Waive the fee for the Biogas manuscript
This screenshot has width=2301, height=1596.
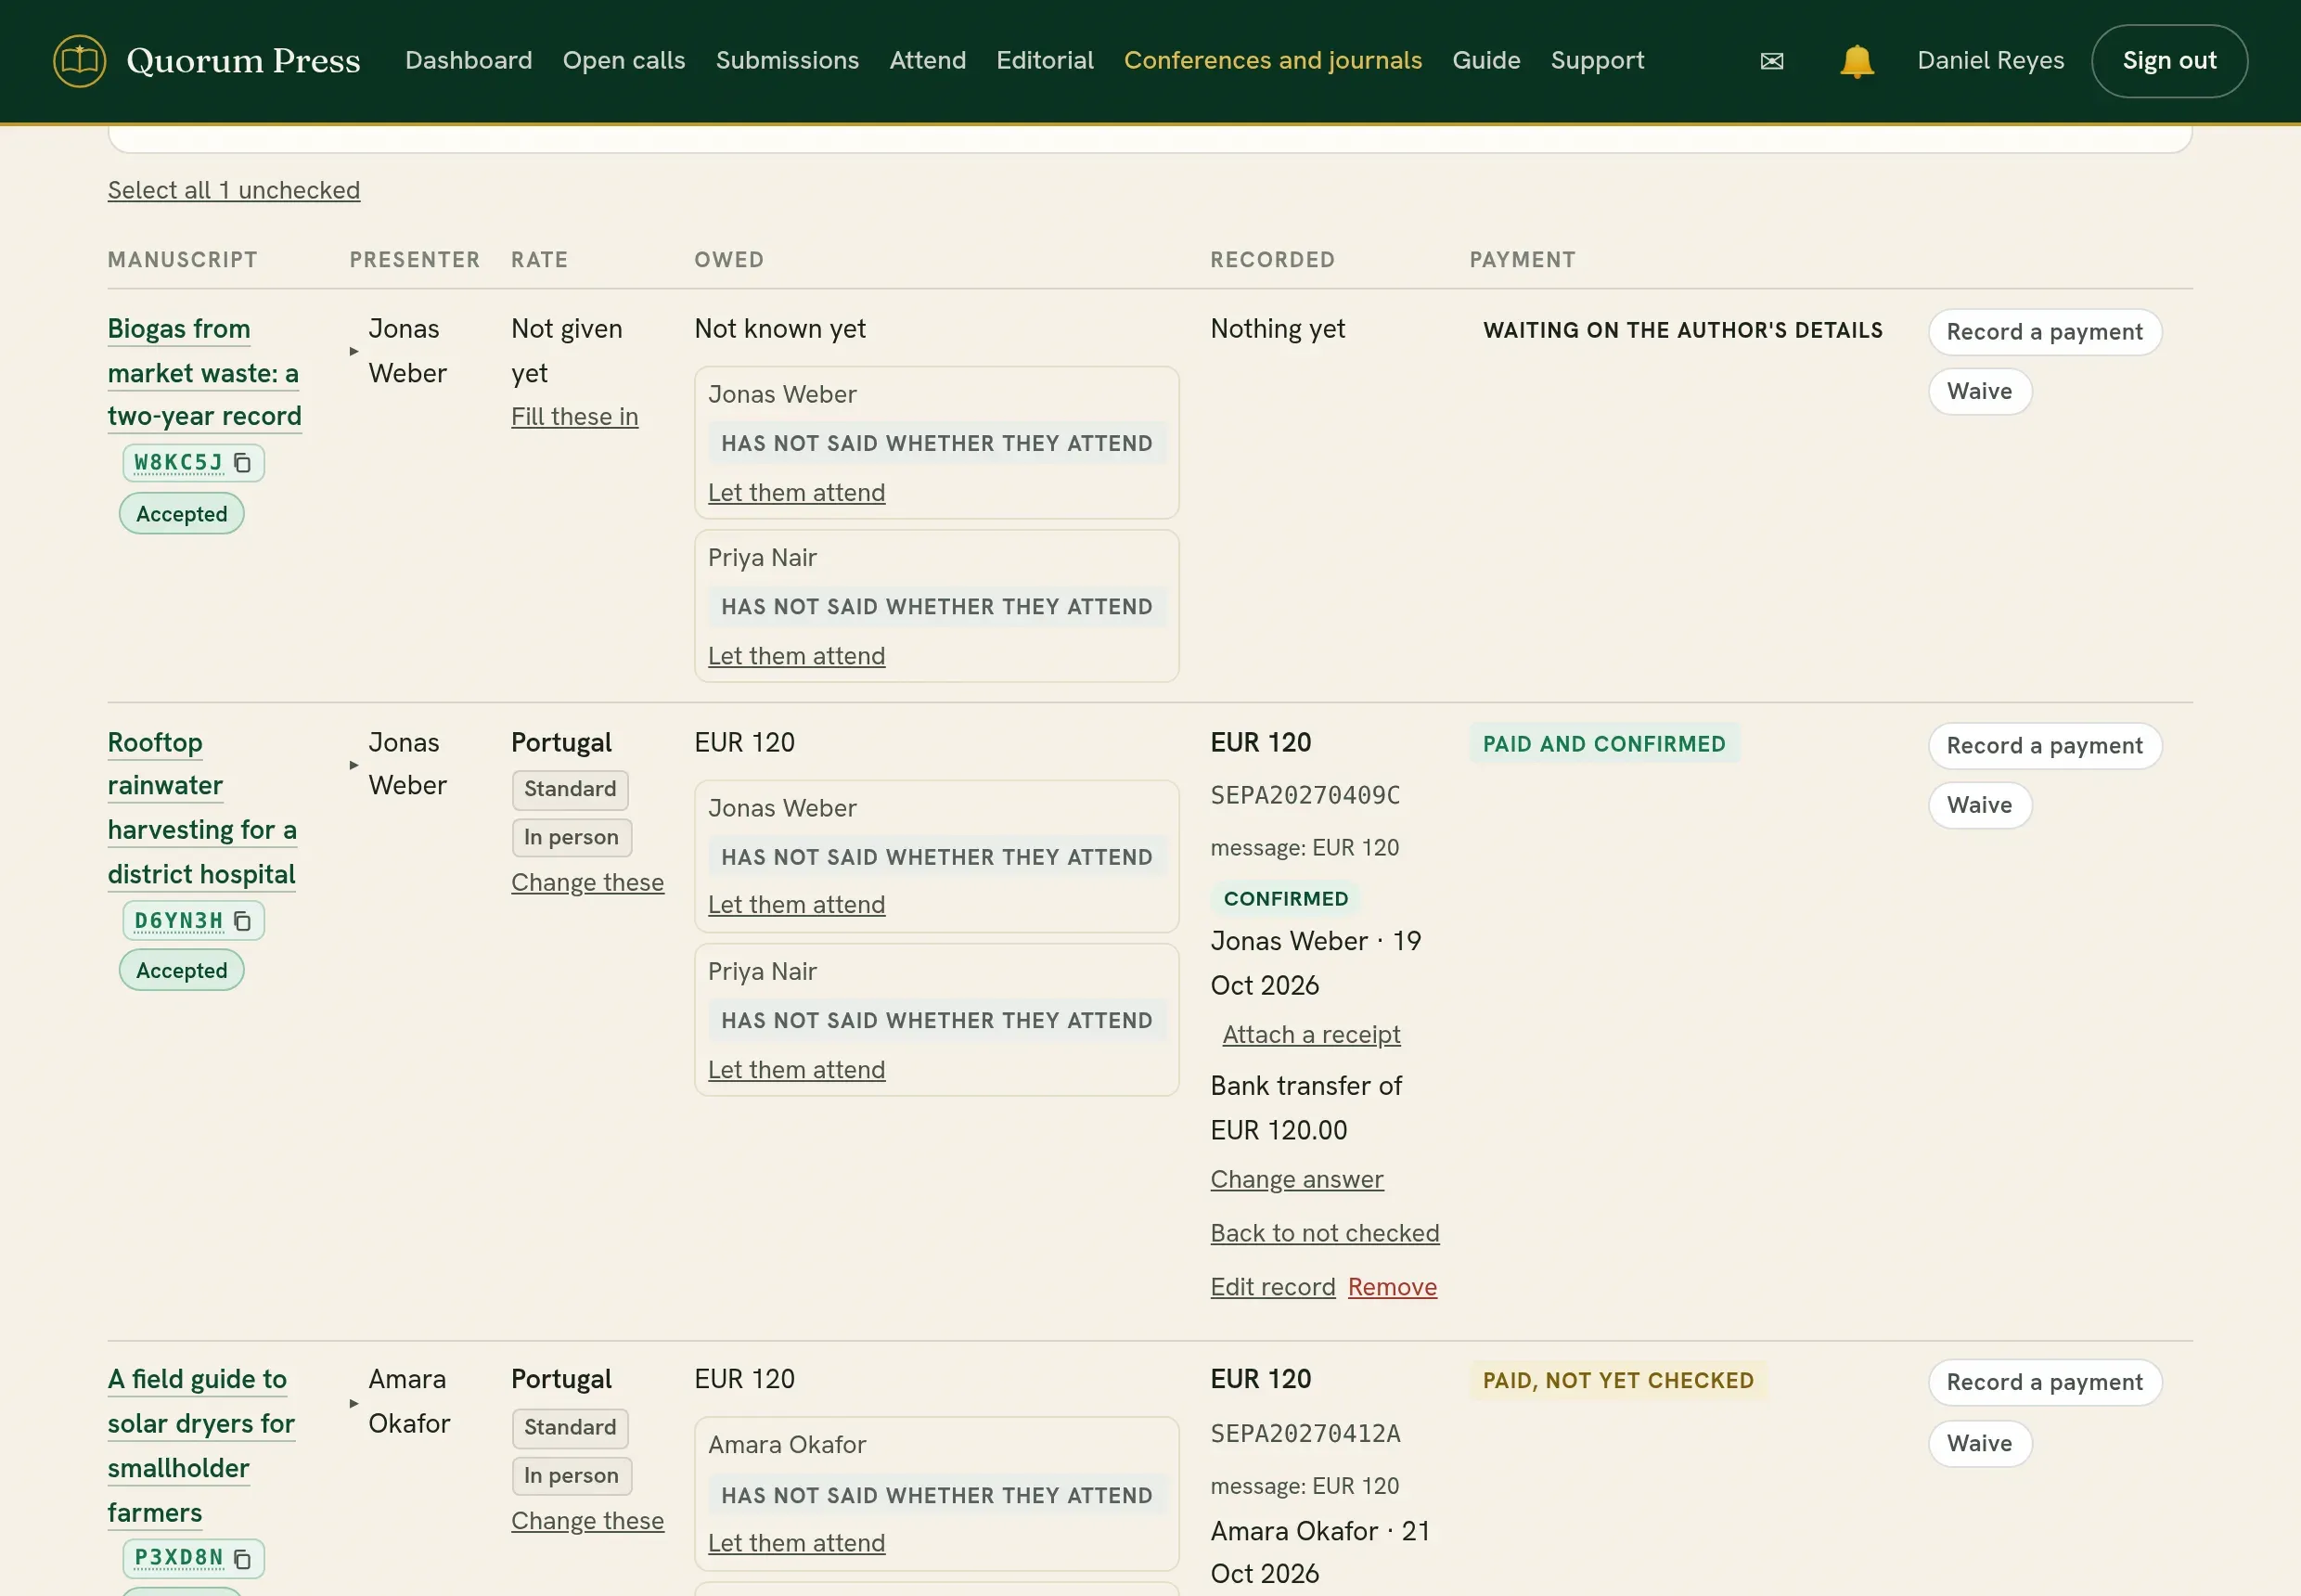(1979, 391)
